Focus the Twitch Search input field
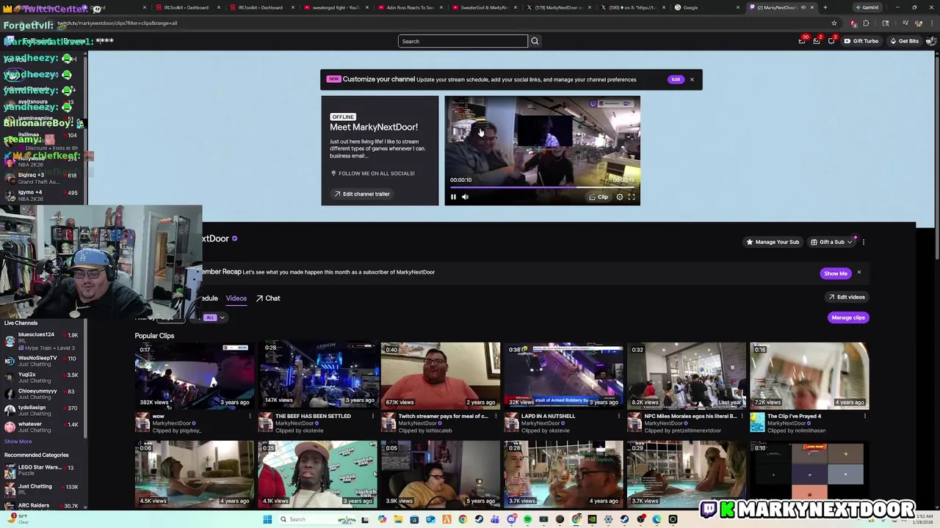Screen dimensions: 940x528 (463, 41)
